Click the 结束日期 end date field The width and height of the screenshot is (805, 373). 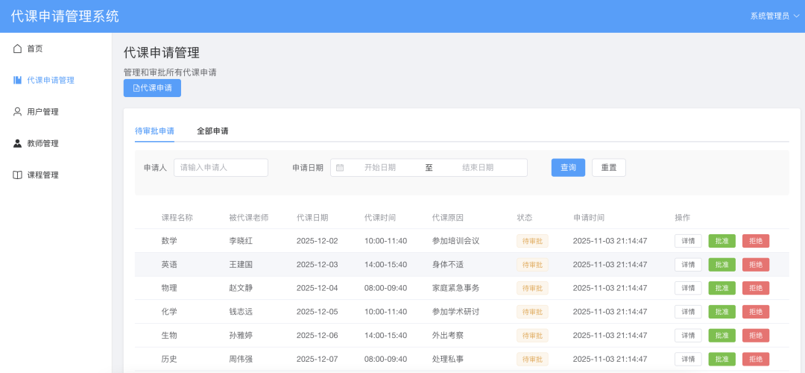(x=478, y=168)
